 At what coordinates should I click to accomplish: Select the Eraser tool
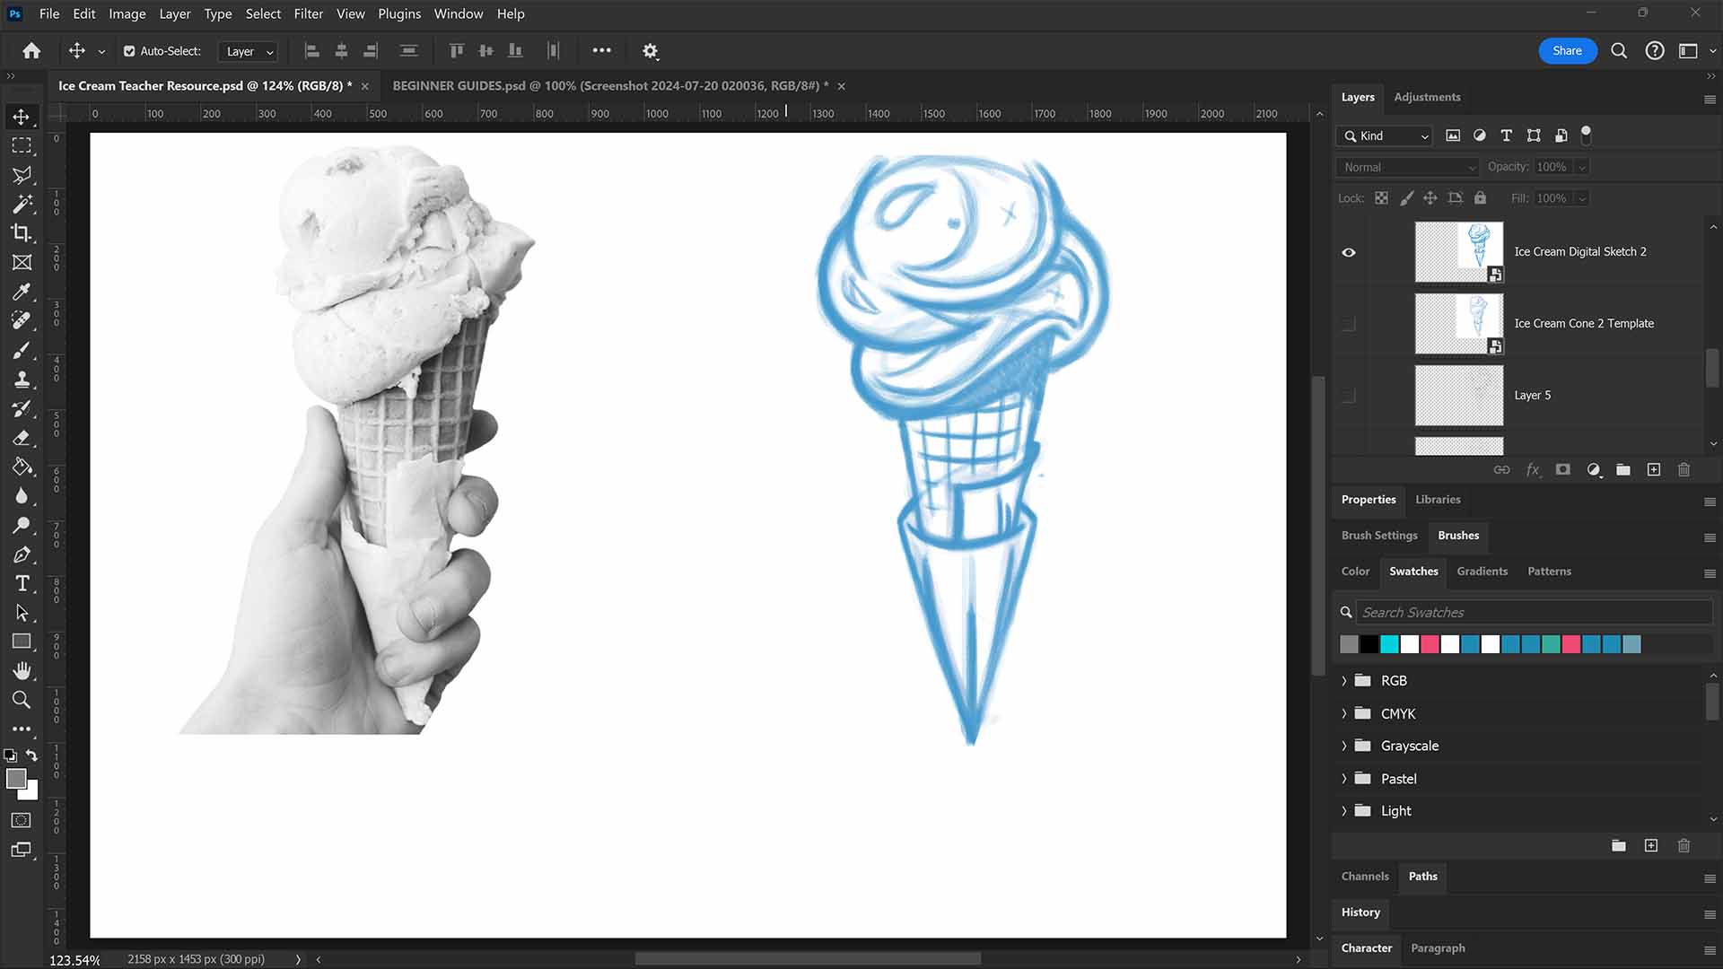point(22,438)
